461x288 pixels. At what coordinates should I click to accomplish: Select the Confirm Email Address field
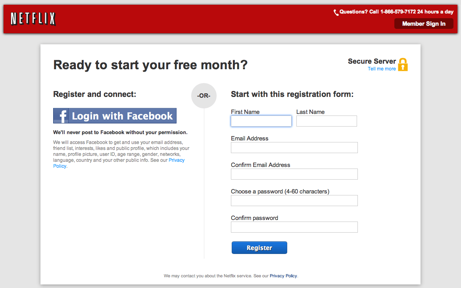[294, 174]
